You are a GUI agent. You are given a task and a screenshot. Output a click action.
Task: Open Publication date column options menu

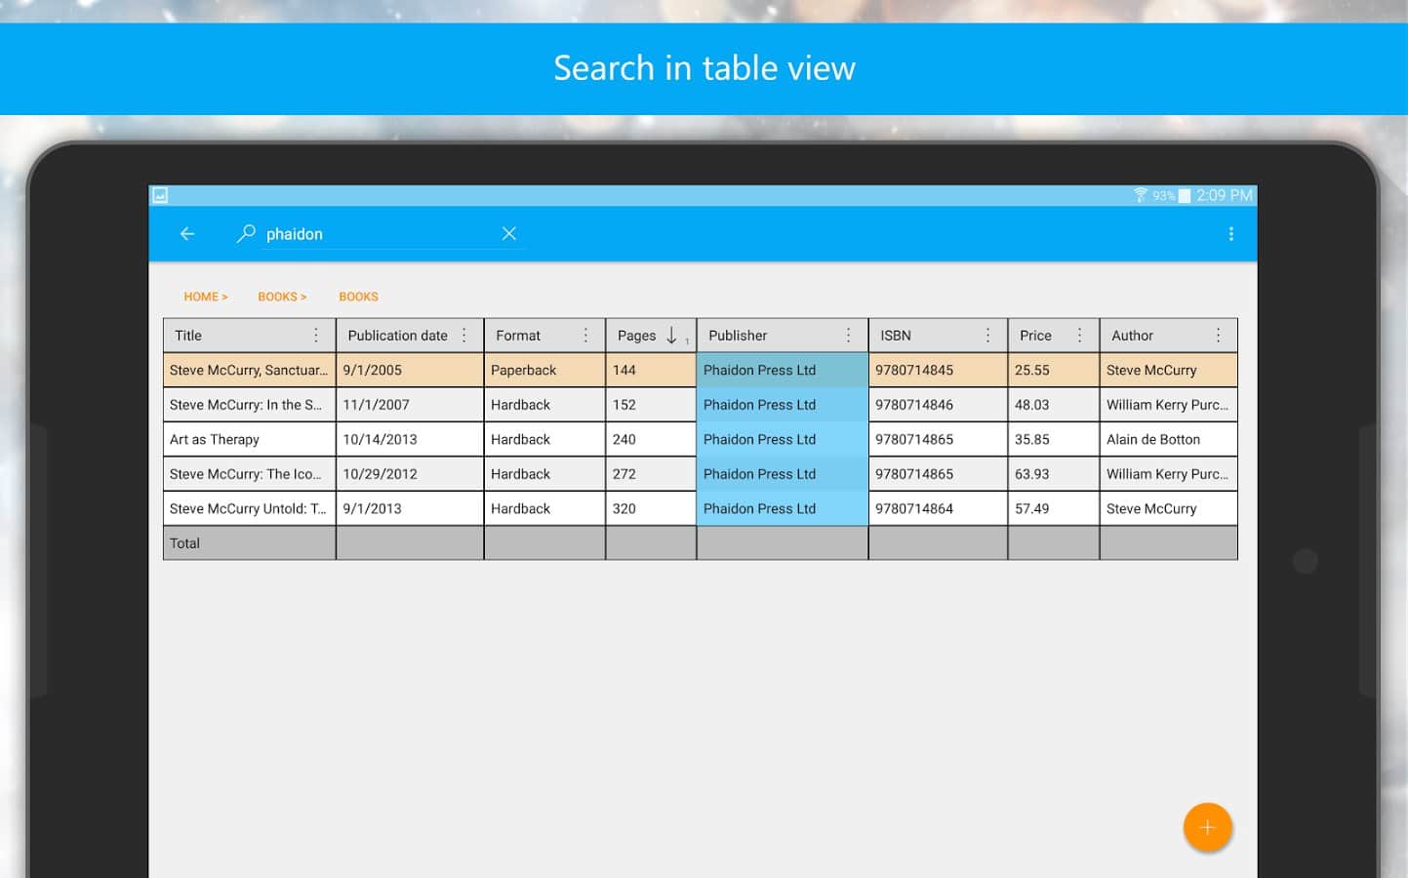pyautogui.click(x=464, y=336)
